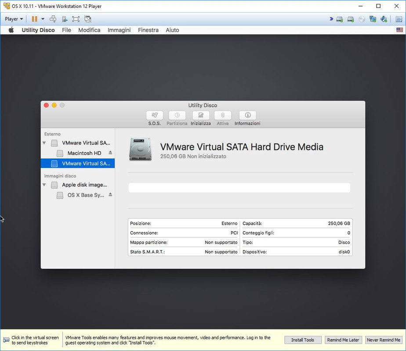
Task: Open the Player dropdown menu
Action: (x=14, y=19)
